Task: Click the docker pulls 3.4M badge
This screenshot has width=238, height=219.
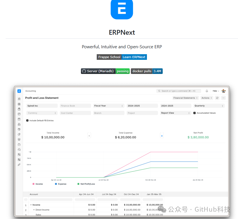Action: coord(146,71)
